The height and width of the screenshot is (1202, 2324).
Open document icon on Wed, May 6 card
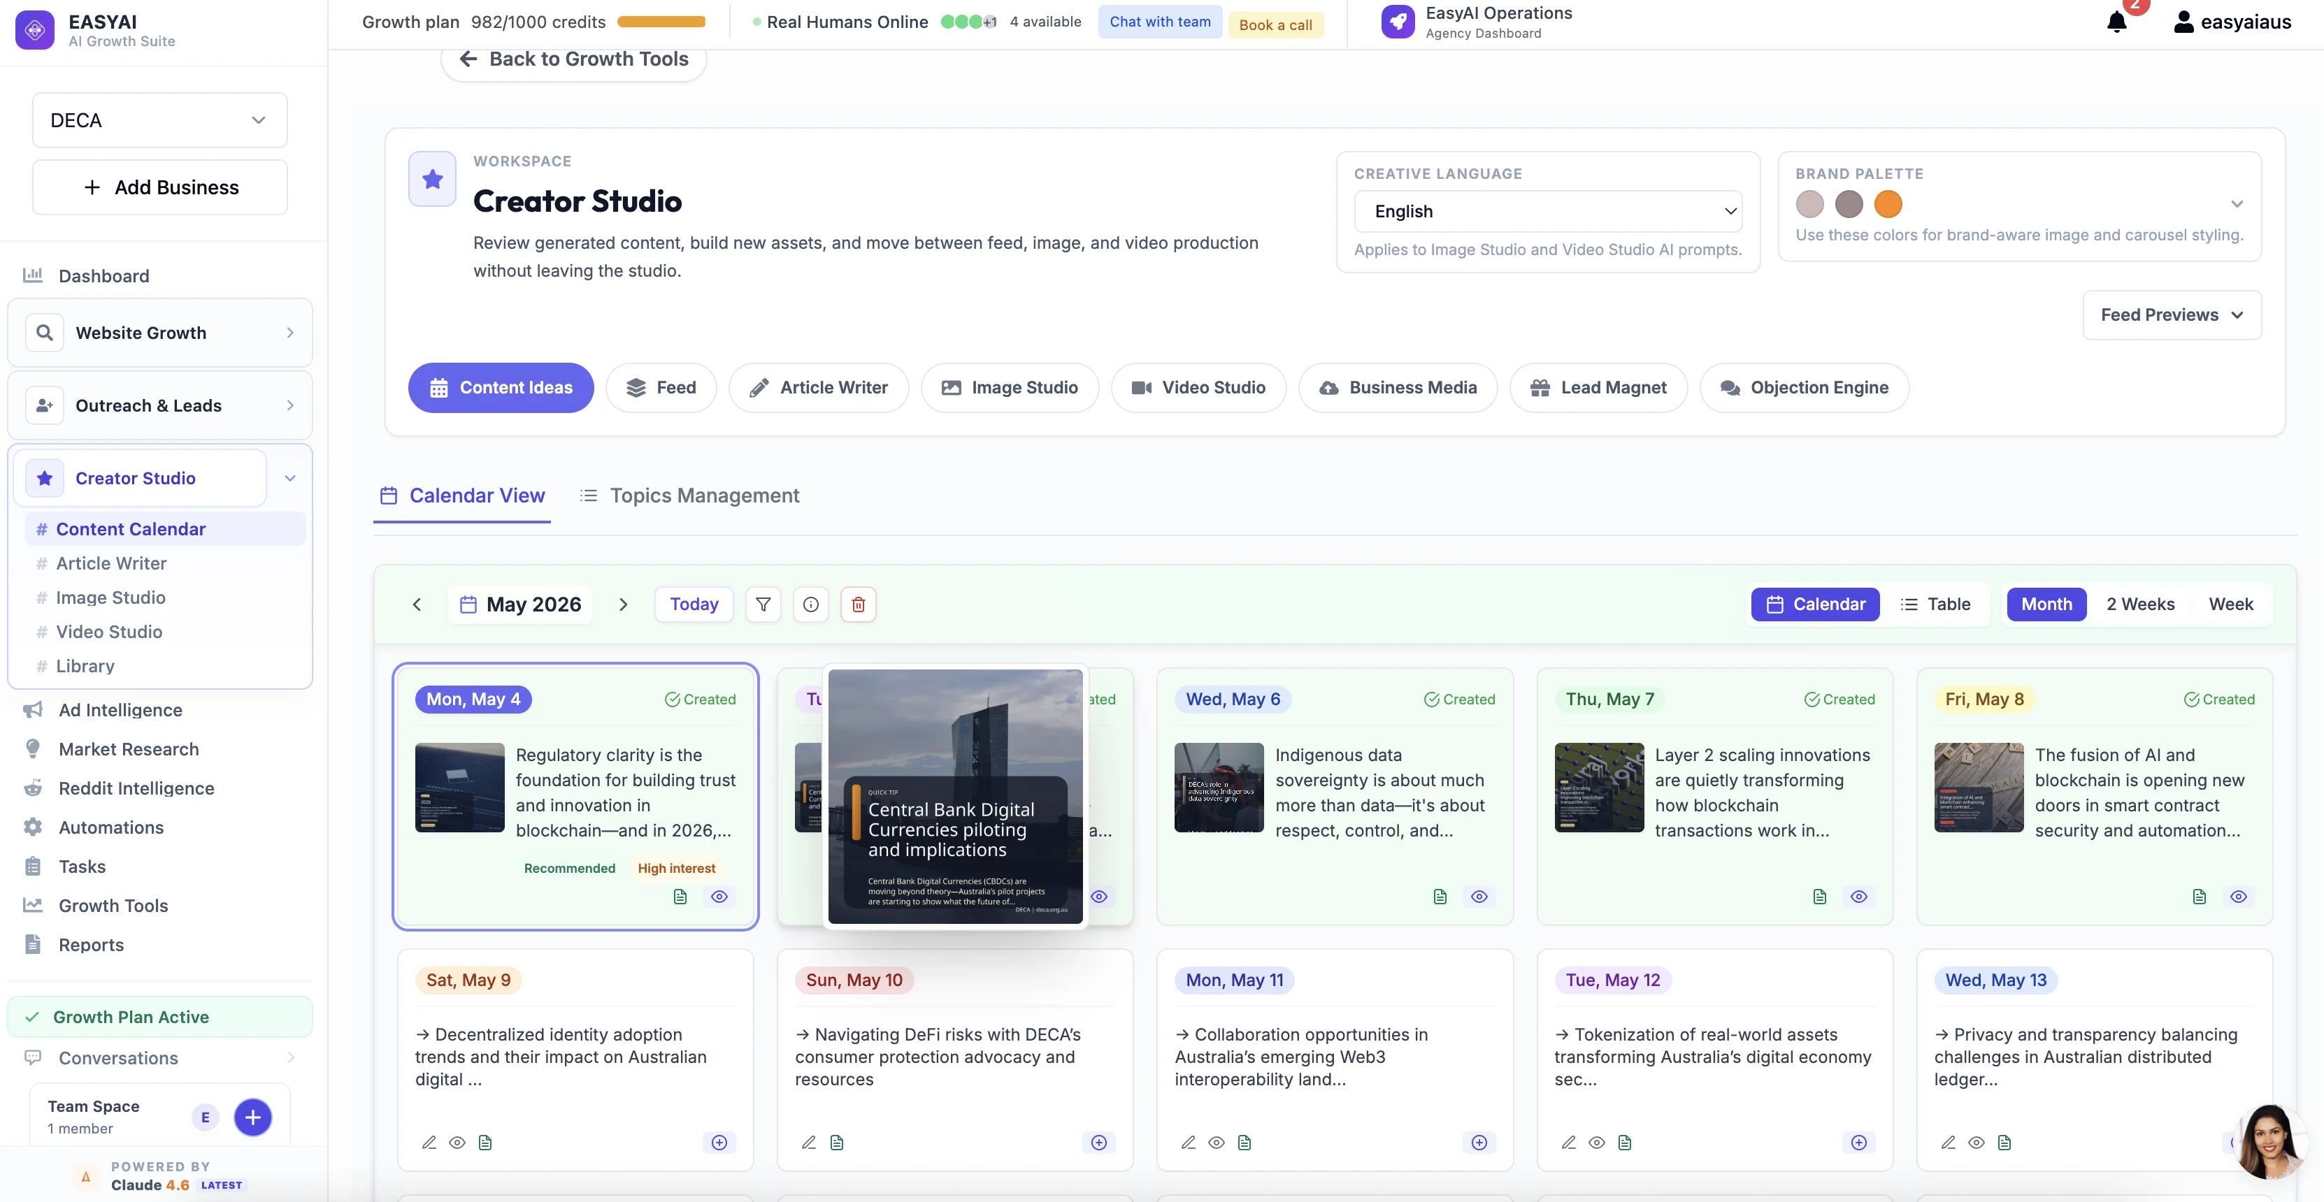[x=1440, y=897]
